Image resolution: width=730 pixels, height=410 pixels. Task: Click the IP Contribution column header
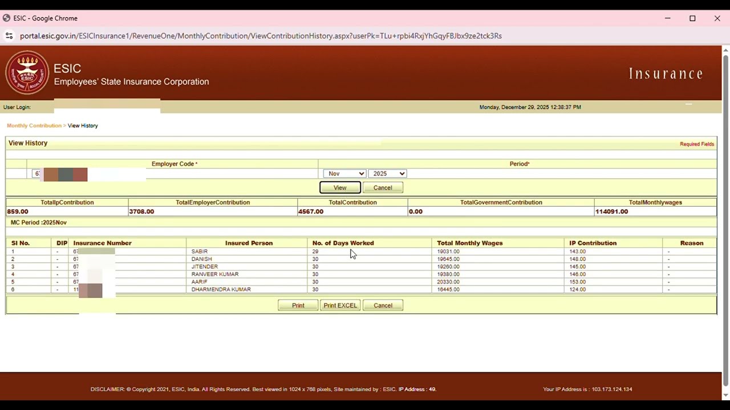593,243
